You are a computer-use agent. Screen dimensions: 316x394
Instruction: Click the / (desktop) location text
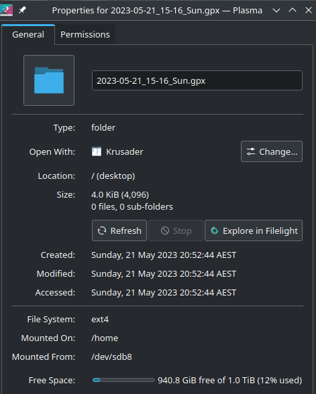click(x=113, y=176)
